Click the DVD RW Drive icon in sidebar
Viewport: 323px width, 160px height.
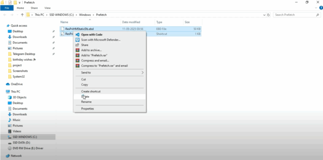[x=9, y=148]
